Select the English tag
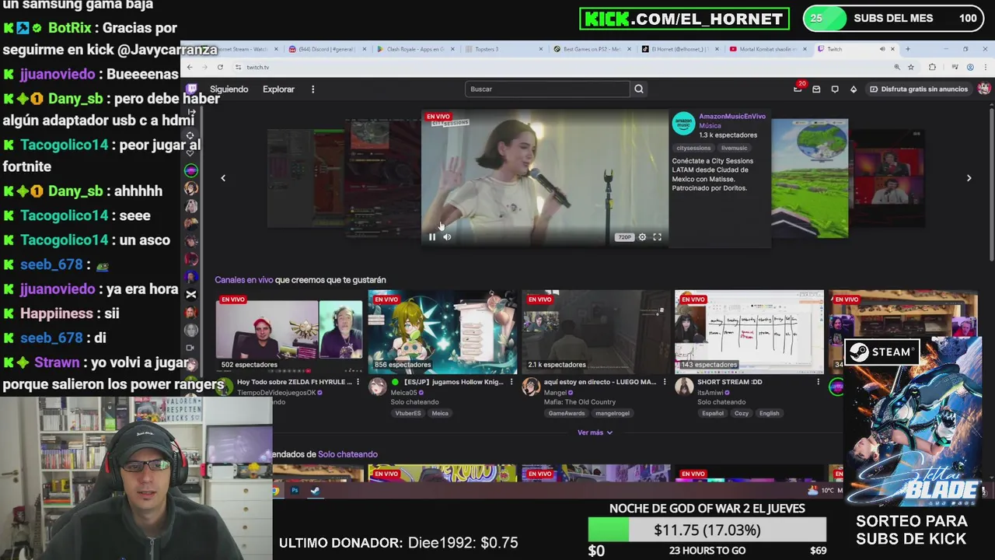995x560 pixels. point(769,413)
